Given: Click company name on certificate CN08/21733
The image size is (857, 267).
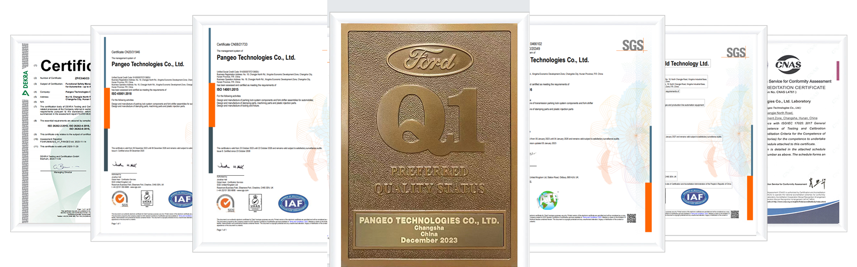Looking at the screenshot, I should pos(256,57).
